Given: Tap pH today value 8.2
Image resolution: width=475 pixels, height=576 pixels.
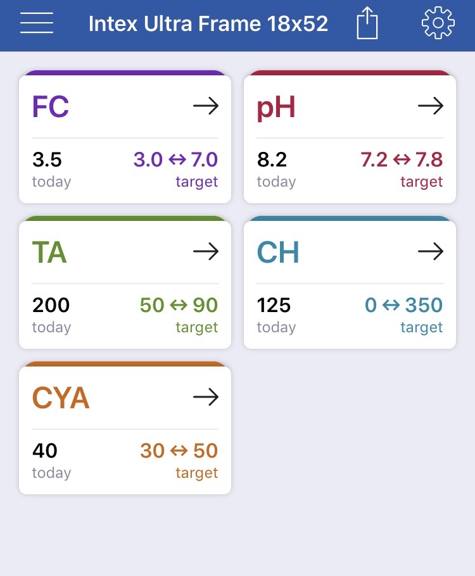Looking at the screenshot, I should click(272, 160).
